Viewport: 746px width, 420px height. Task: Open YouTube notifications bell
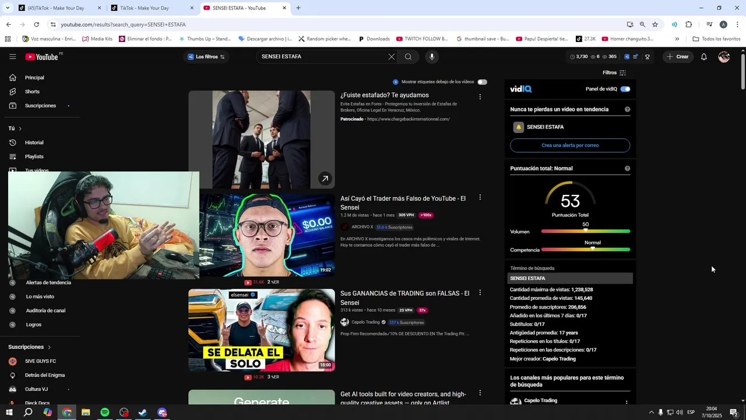coord(704,57)
